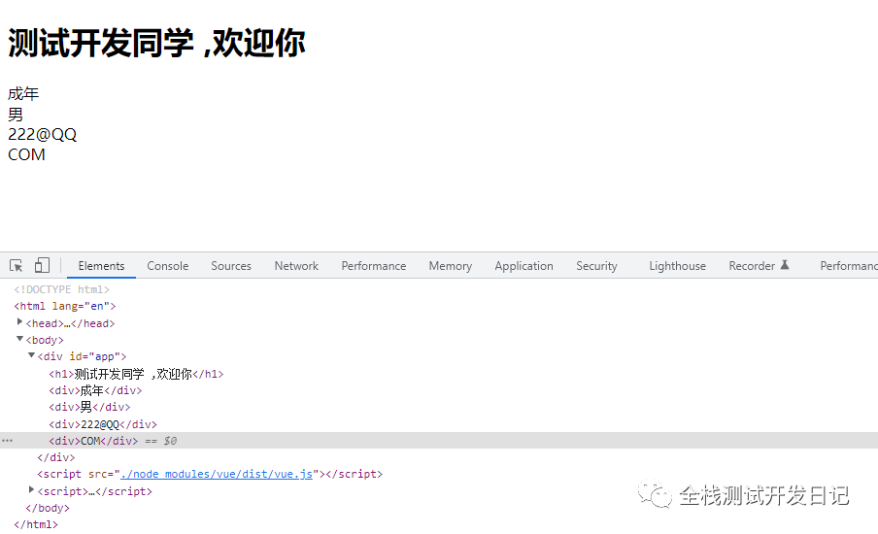This screenshot has width=878, height=534.
Task: Collapse the body element
Action: 20,339
